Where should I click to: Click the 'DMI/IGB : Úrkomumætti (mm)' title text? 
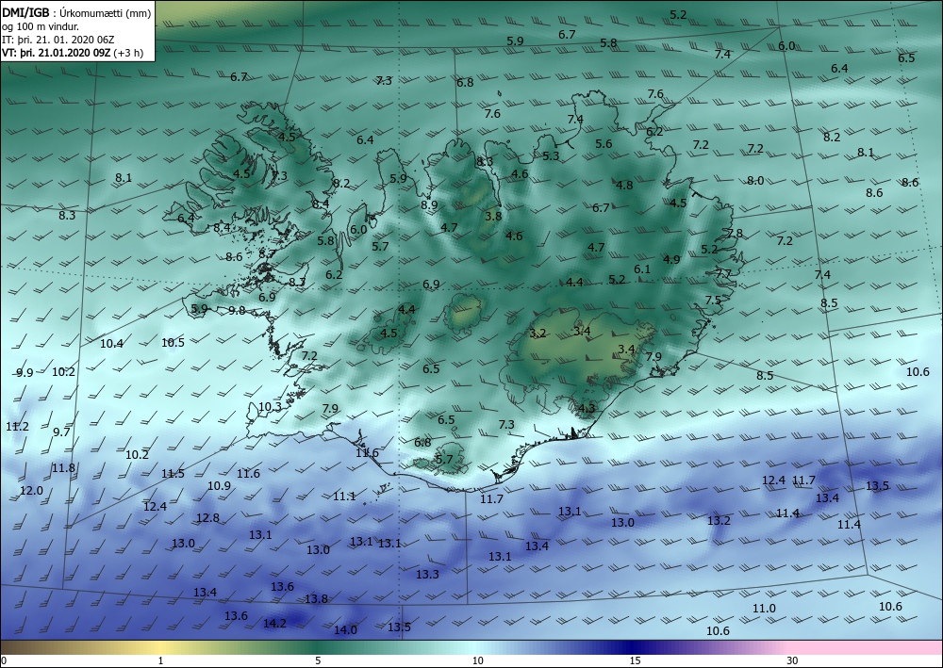tap(76, 11)
